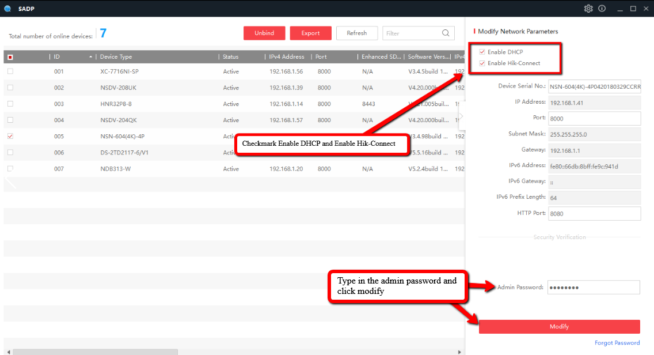Select the NDB313-W device row

[234, 169]
